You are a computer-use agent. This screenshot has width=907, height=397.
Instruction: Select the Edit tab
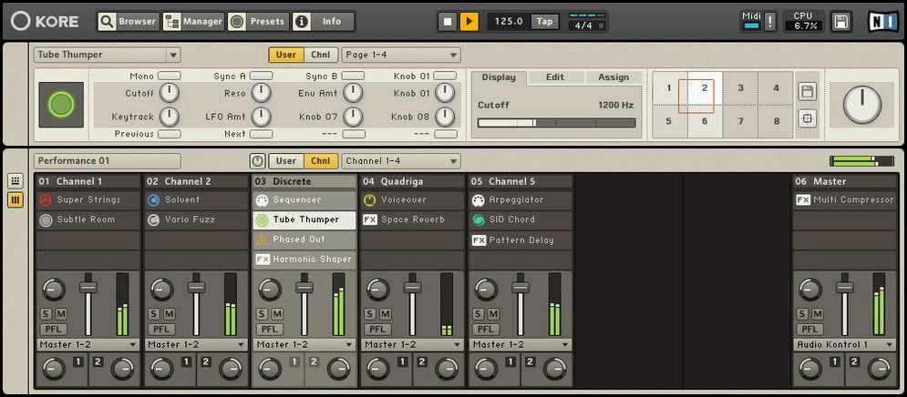click(x=555, y=77)
